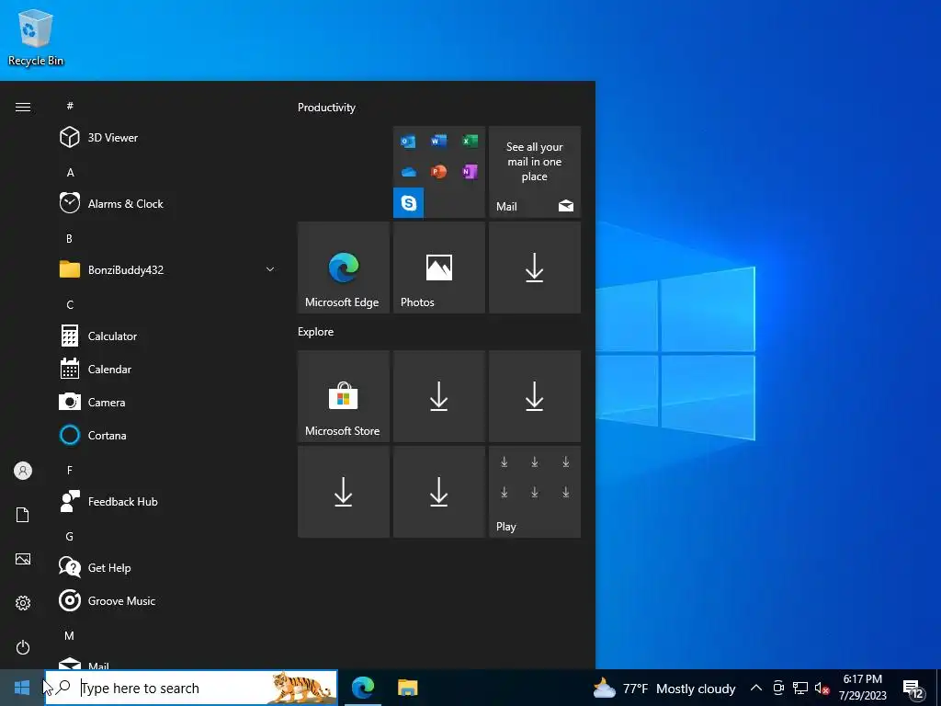This screenshot has height=706, width=941.
Task: Open network status tray icon
Action: 800,688
